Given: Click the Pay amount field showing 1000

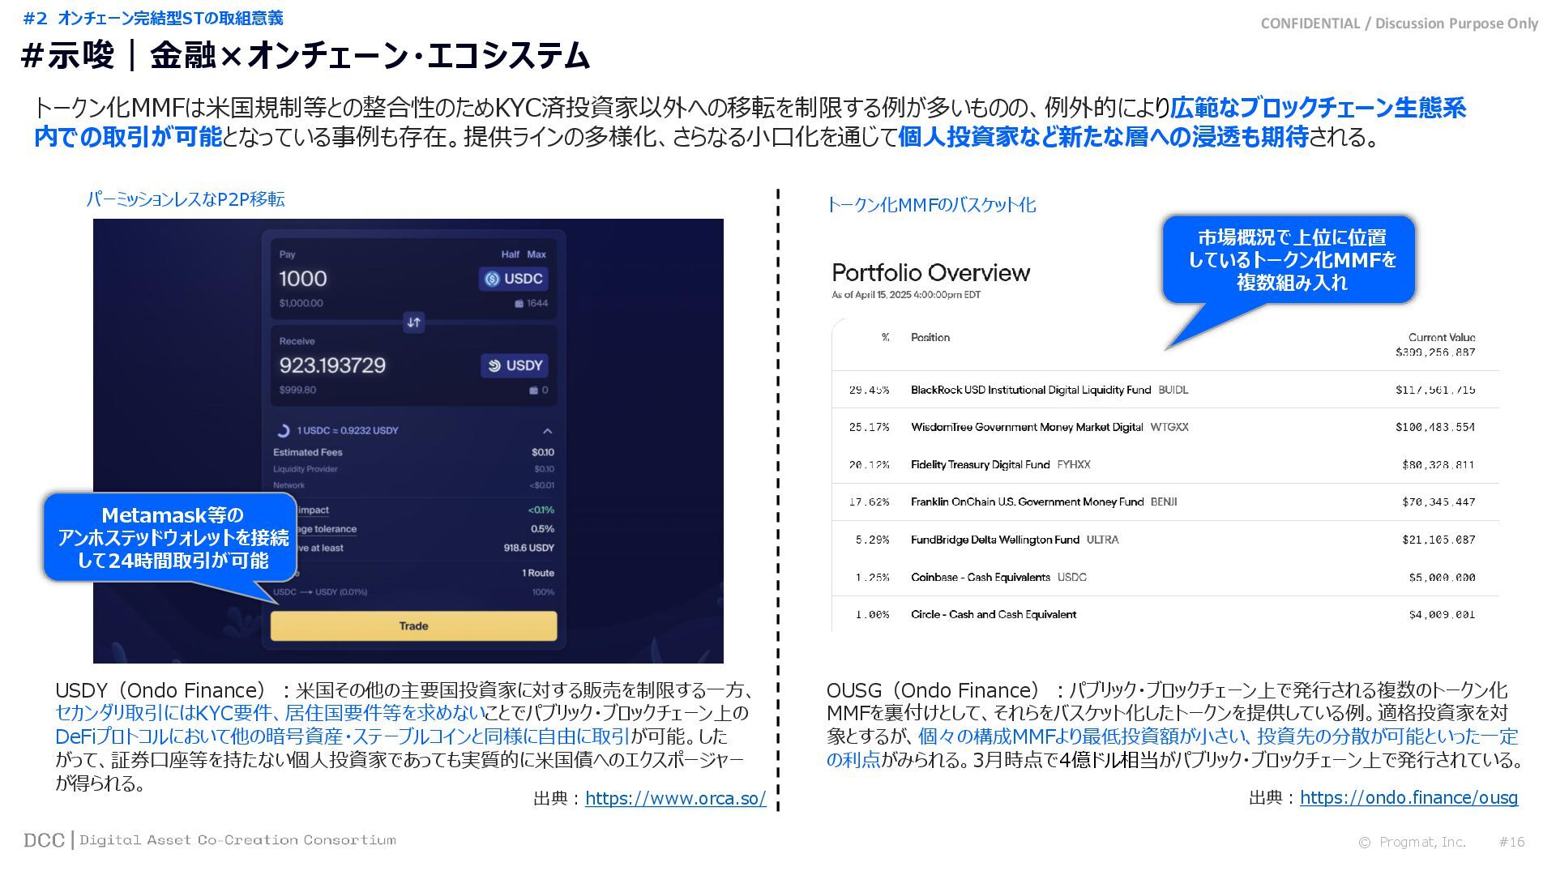Looking at the screenshot, I should pyautogui.click(x=303, y=280).
